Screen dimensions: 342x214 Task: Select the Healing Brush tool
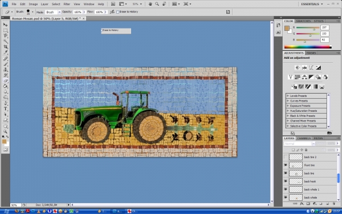(x=5, y=59)
